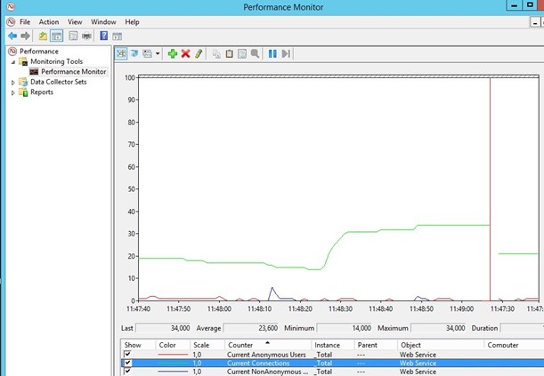Image resolution: width=544 pixels, height=376 pixels.
Task: Click the Help icon in the toolbar
Action: pyautogui.click(x=104, y=36)
